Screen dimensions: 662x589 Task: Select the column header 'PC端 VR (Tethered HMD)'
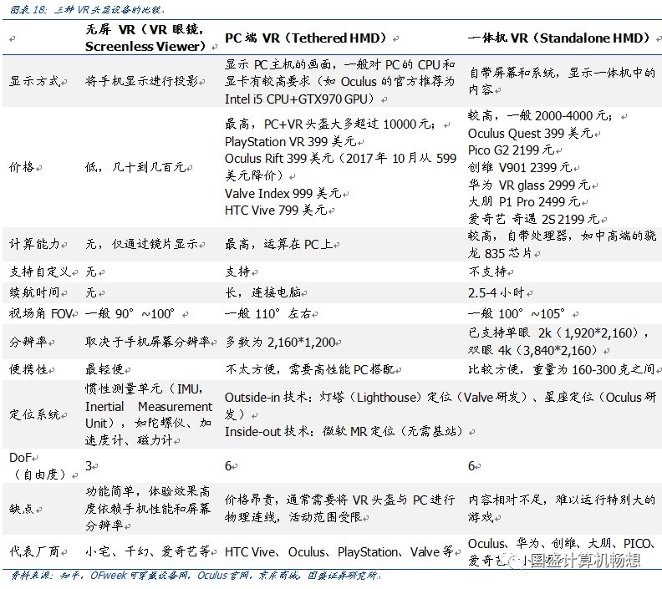(x=305, y=38)
